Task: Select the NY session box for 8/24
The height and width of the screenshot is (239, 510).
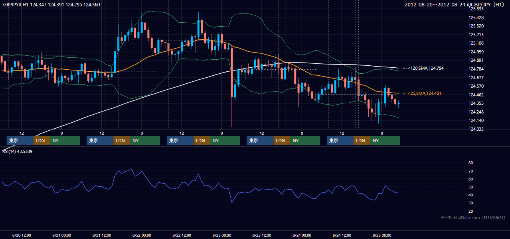Action: (x=385, y=141)
